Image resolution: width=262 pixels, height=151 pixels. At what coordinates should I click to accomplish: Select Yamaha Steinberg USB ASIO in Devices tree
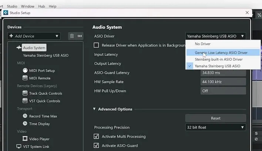46,55
